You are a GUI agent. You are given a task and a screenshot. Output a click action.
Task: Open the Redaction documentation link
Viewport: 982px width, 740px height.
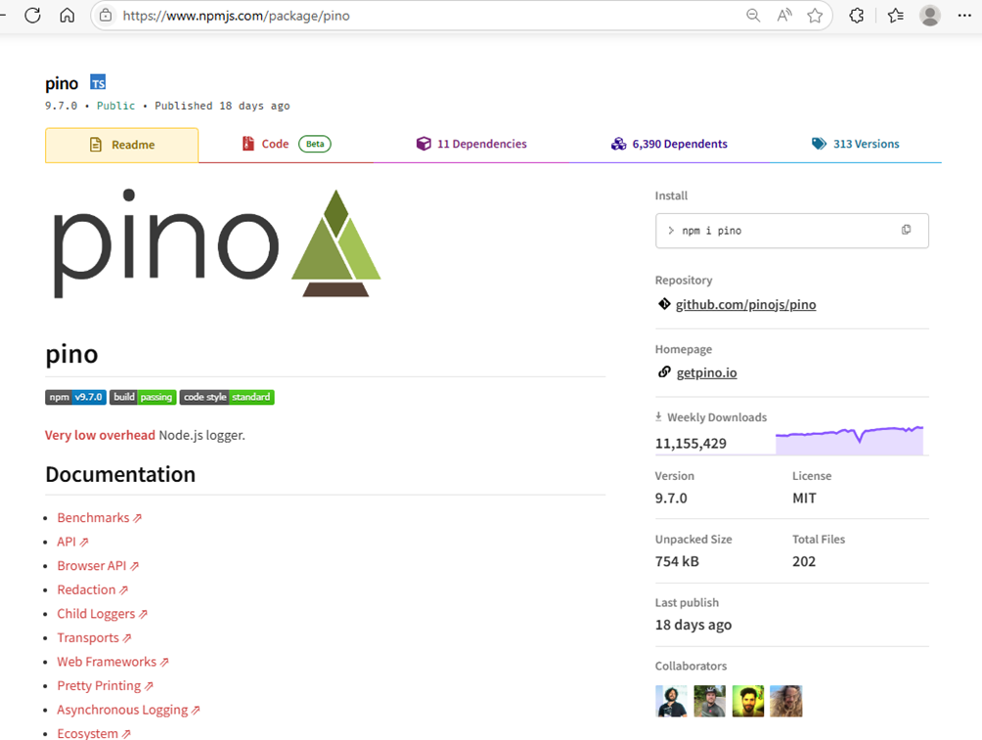[x=92, y=589]
